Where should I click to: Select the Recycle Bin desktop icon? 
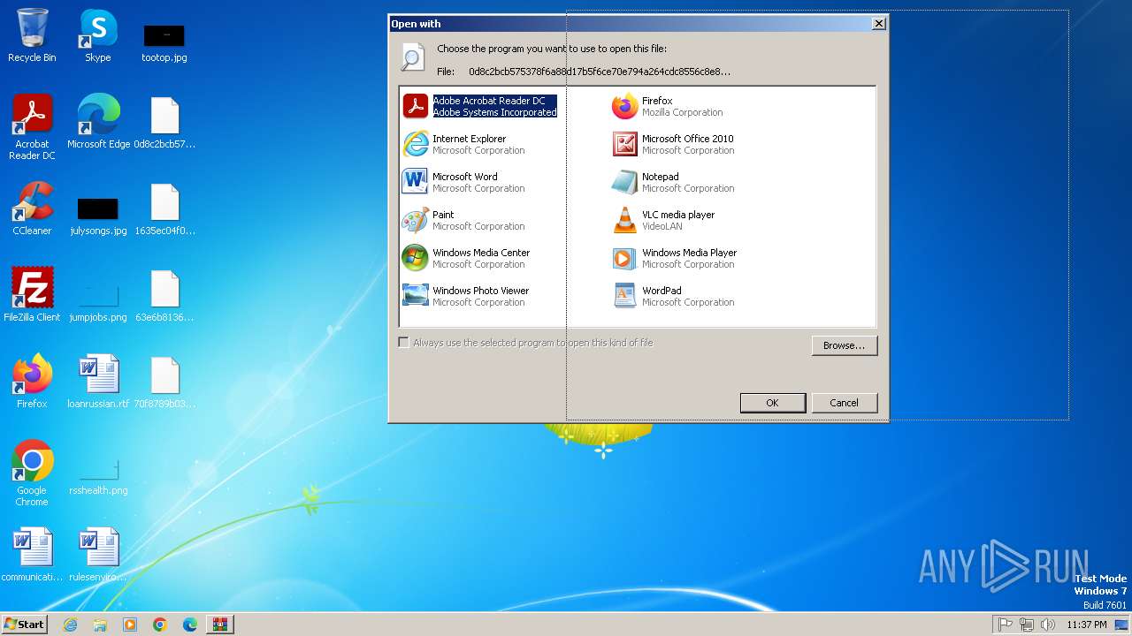pyautogui.click(x=32, y=35)
